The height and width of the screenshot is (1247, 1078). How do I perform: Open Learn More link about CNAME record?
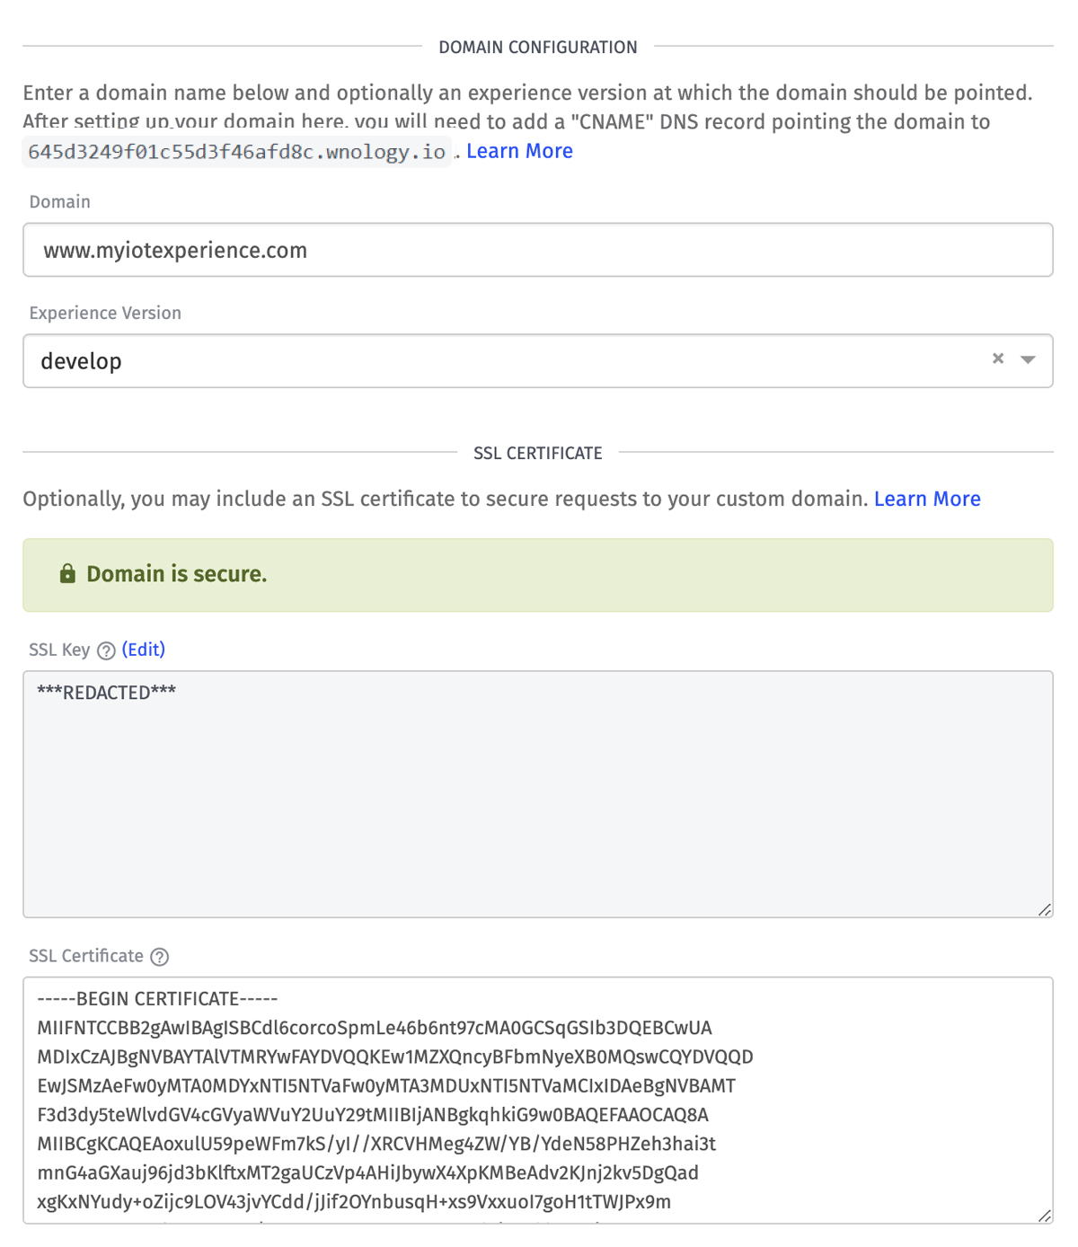tap(519, 151)
